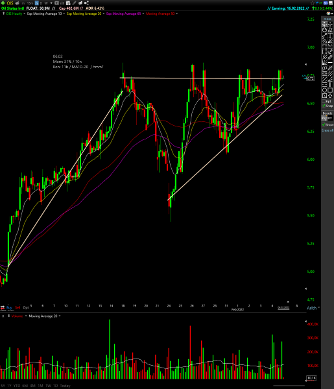Click the star favorite icon at top right
This screenshot has width=334, height=389.
[x=313, y=3]
